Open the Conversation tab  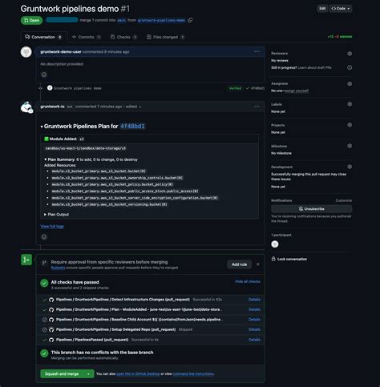point(43,37)
